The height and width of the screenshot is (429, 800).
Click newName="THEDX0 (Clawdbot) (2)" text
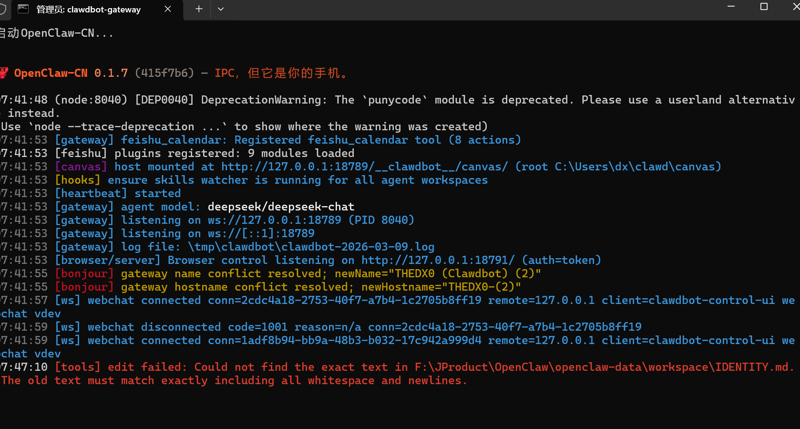tap(438, 273)
